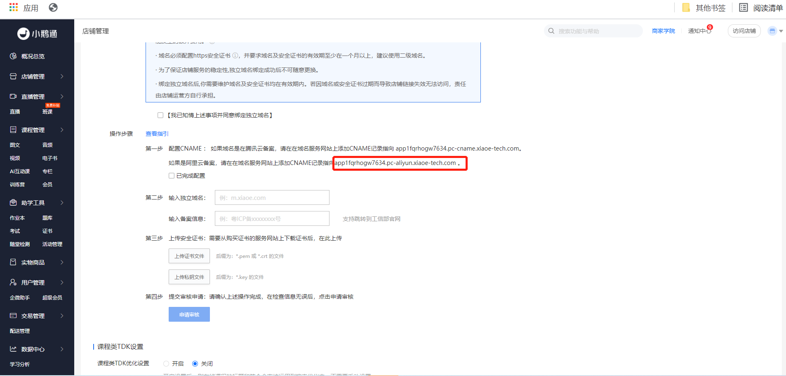
Task: Check the 我已知情上述事项 agreement checkbox
Action: [x=160, y=115]
